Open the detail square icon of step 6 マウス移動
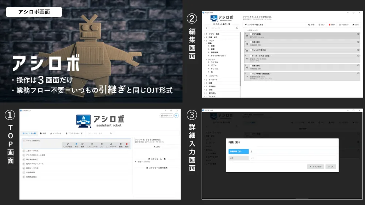The height and width of the screenshot is (205, 365). coord(358,73)
